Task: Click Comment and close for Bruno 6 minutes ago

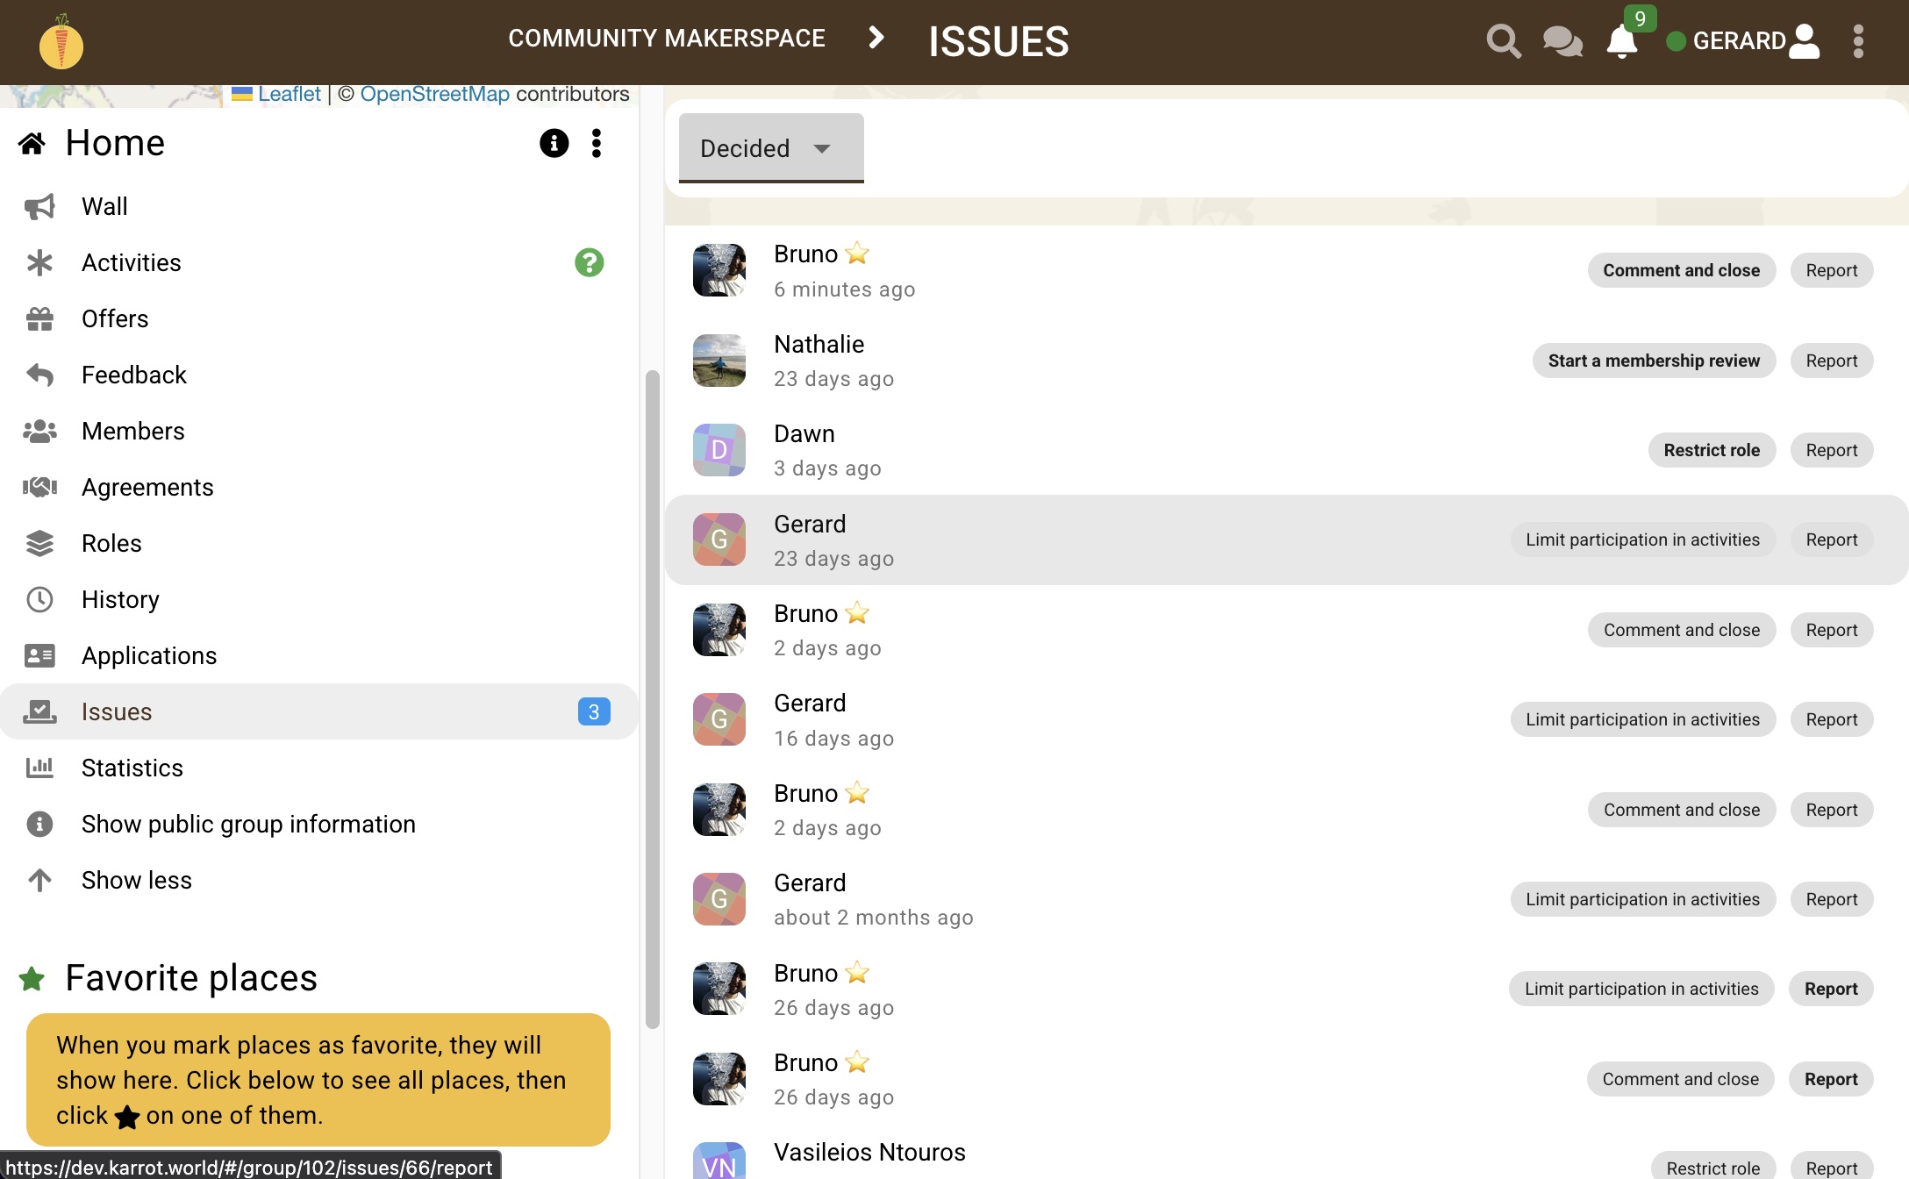Action: [1681, 270]
